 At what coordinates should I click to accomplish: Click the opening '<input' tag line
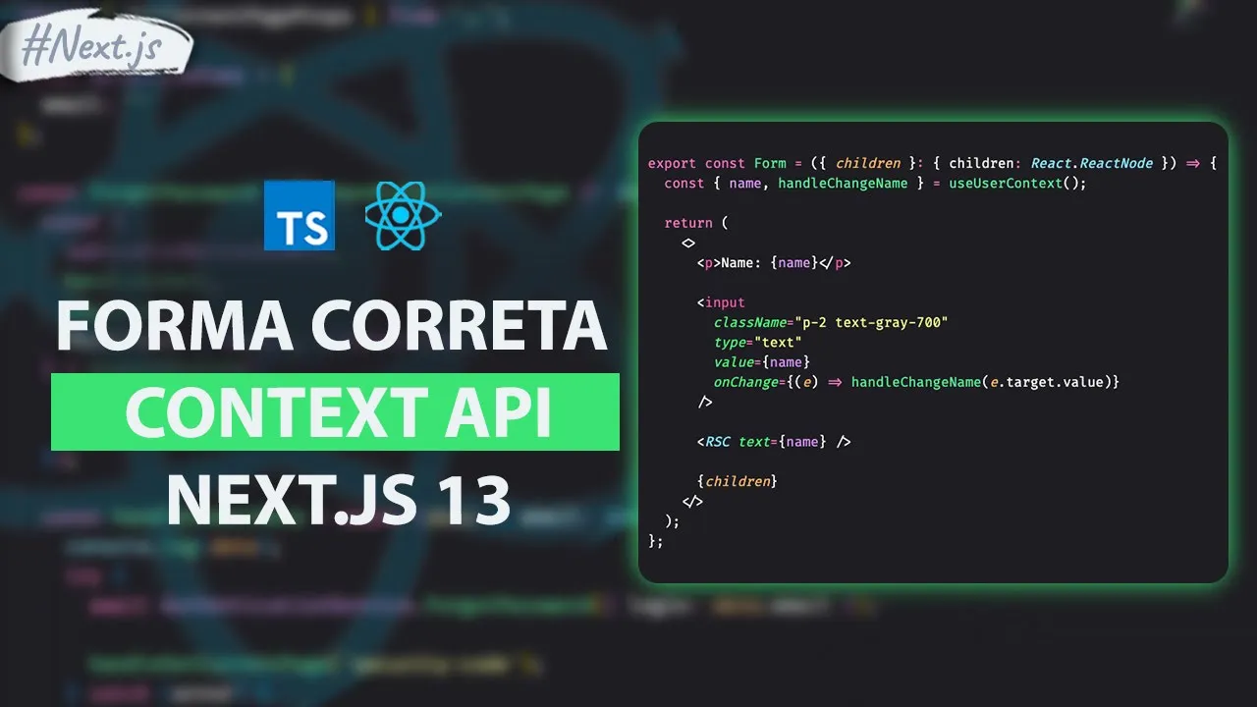(721, 302)
